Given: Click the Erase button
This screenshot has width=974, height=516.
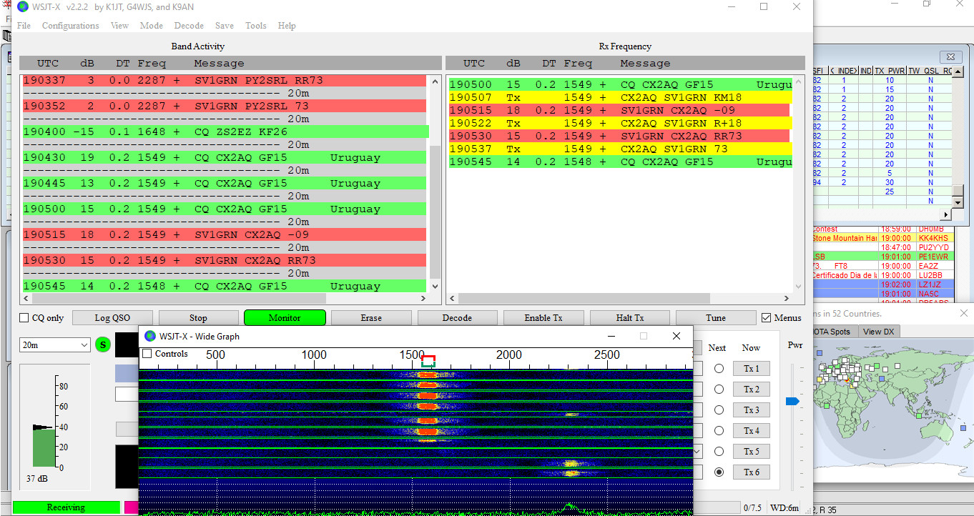Looking at the screenshot, I should click(371, 318).
